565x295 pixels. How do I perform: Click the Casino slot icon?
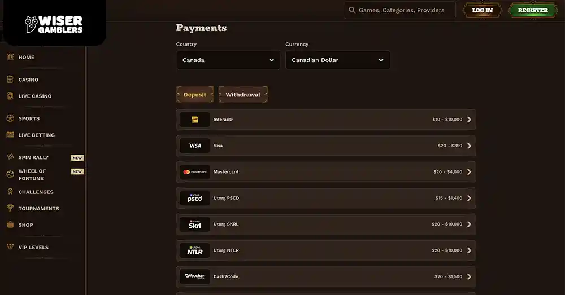point(10,79)
